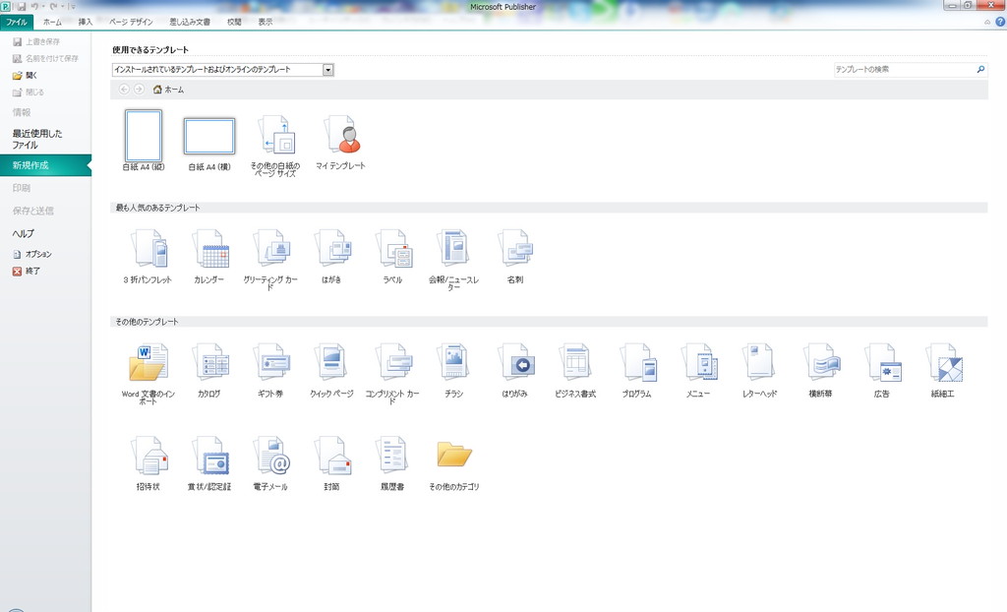Open グリーティング カード templates

coord(270,260)
